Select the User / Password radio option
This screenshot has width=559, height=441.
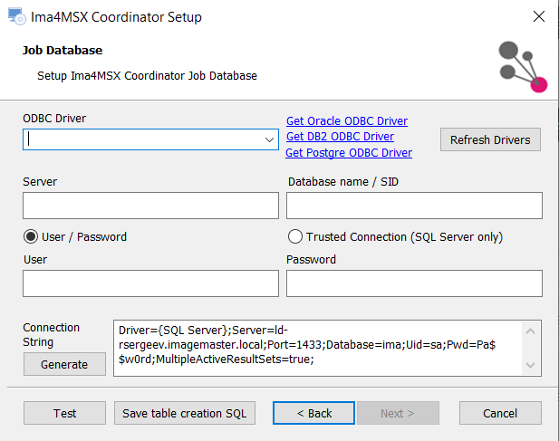31,236
